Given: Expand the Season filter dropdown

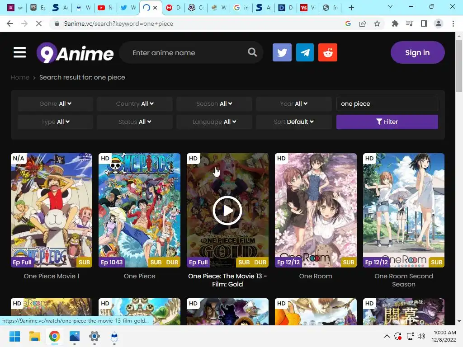Looking at the screenshot, I should point(214,104).
